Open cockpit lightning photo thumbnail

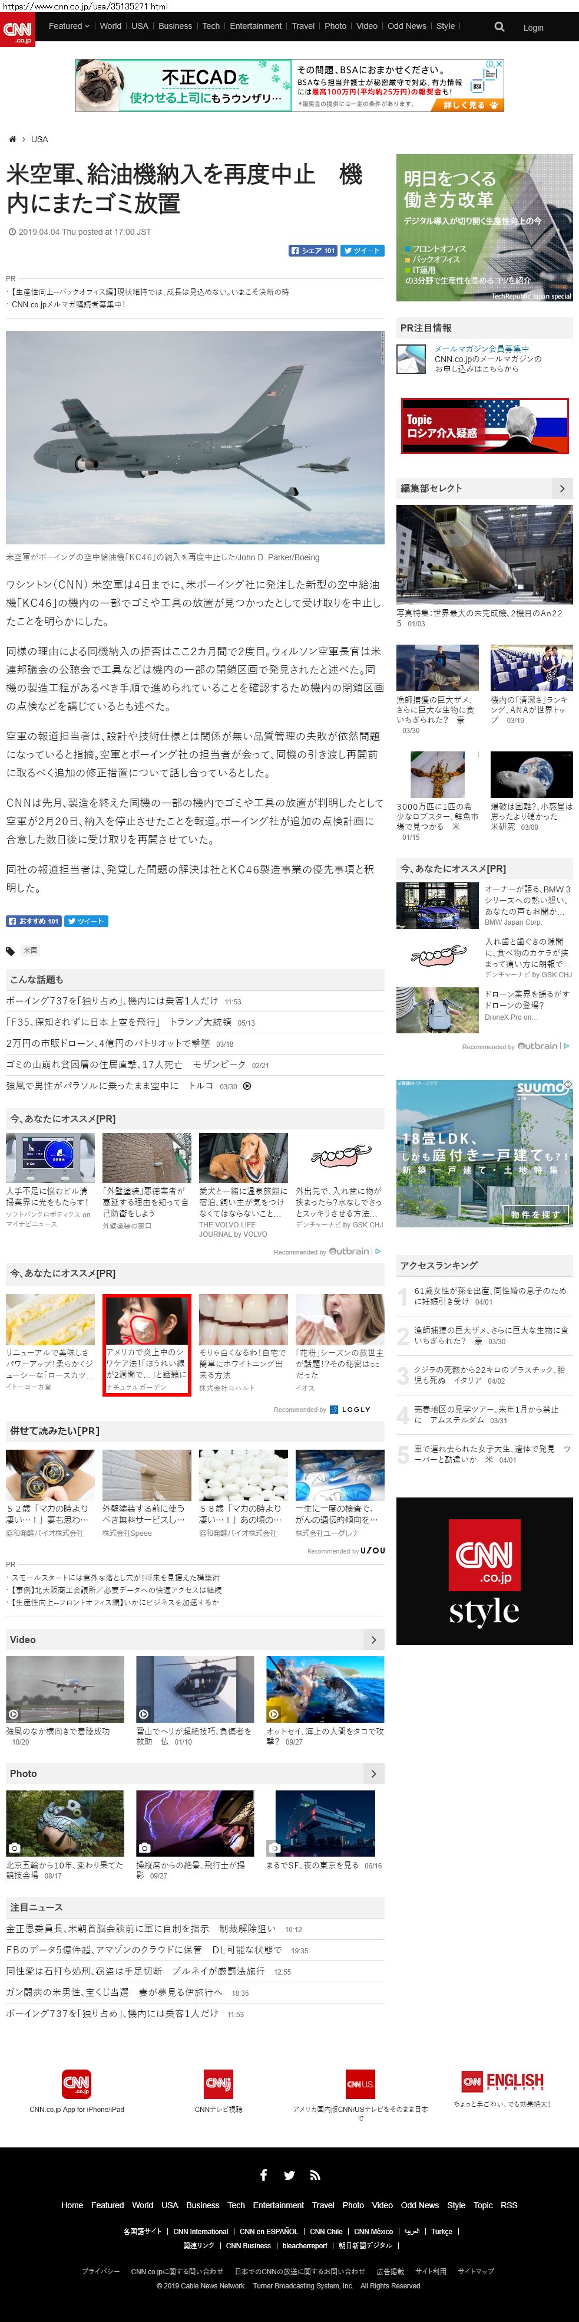(196, 1824)
